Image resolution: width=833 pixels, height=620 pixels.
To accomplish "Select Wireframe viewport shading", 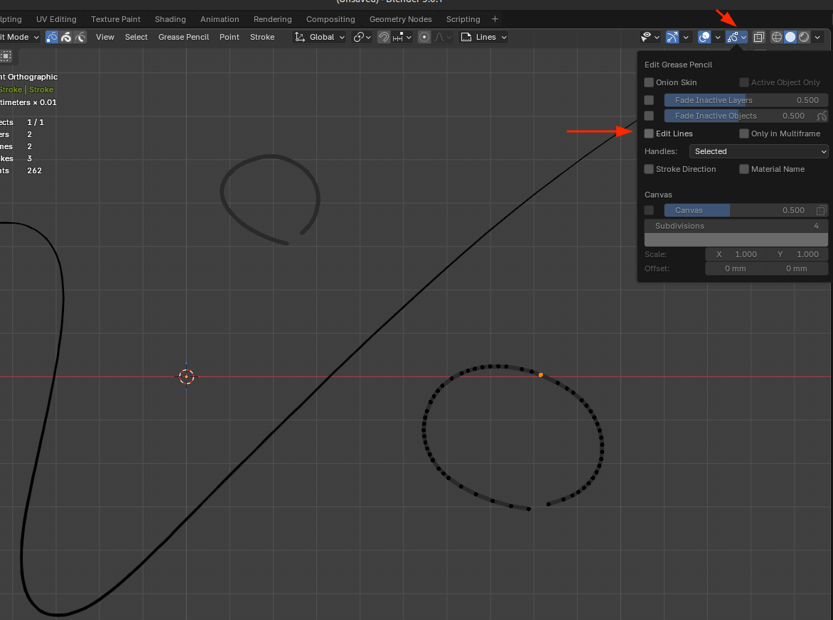I will point(776,37).
